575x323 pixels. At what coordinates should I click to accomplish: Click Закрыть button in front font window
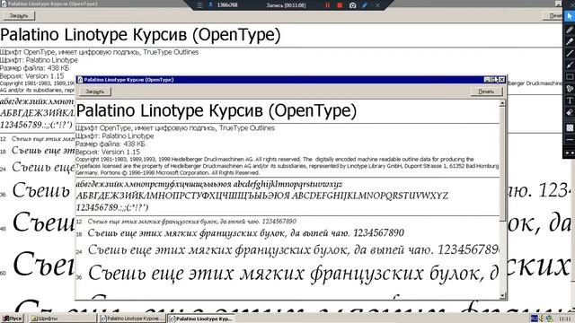[x=95, y=92]
